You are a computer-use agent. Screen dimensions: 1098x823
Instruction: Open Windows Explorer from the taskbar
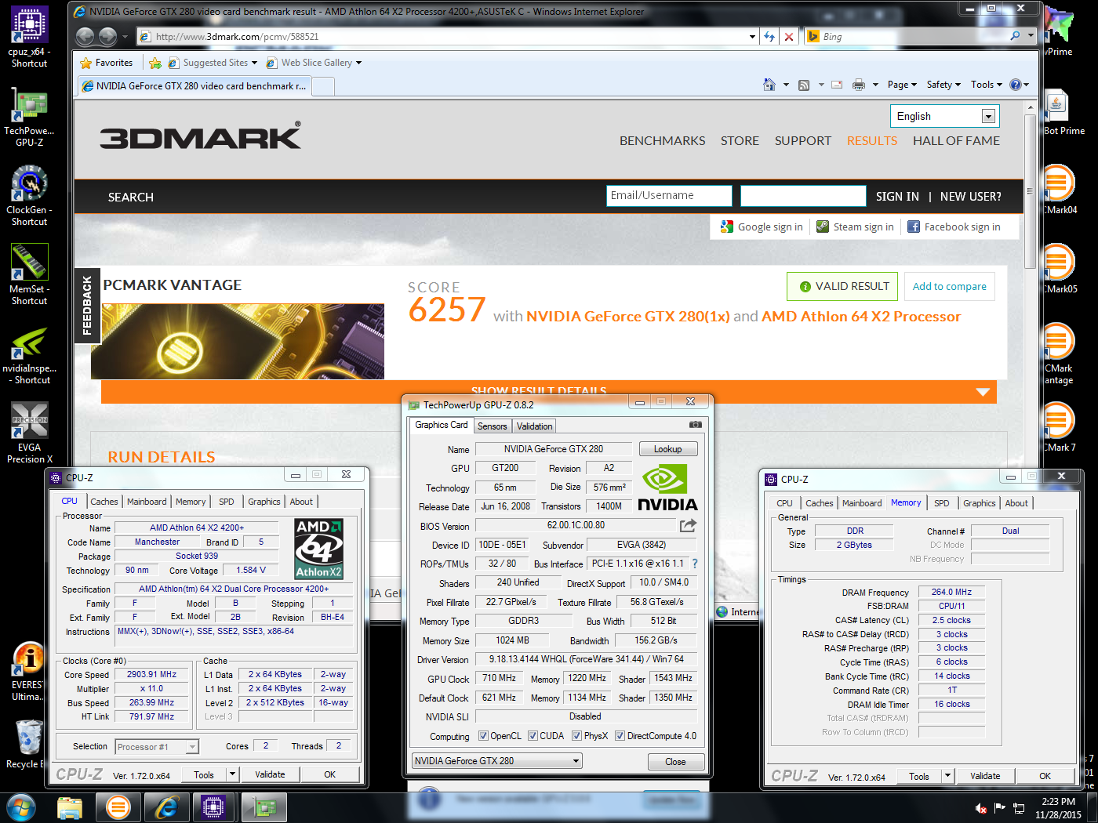70,807
